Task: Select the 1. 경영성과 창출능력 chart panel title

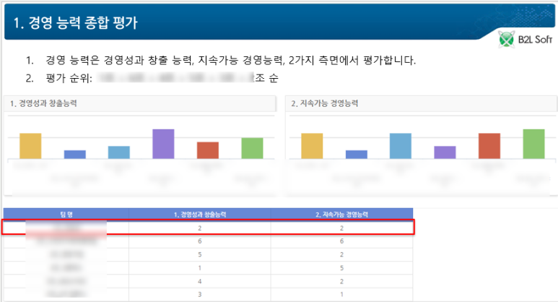Action: [x=44, y=103]
